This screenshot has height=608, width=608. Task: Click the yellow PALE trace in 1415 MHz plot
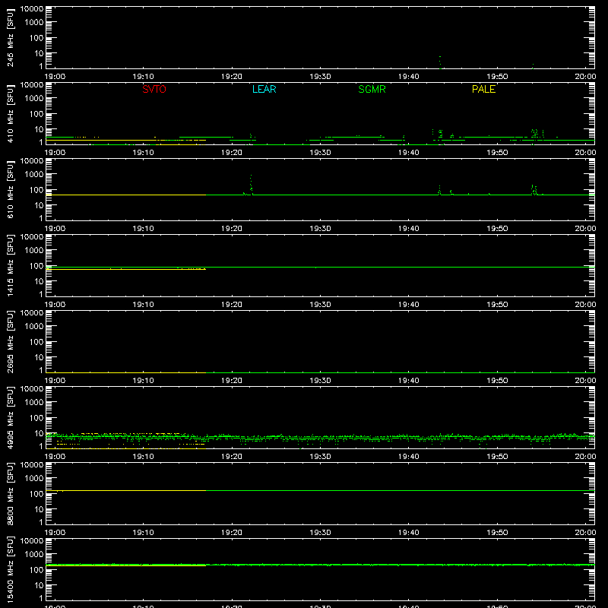125,269
